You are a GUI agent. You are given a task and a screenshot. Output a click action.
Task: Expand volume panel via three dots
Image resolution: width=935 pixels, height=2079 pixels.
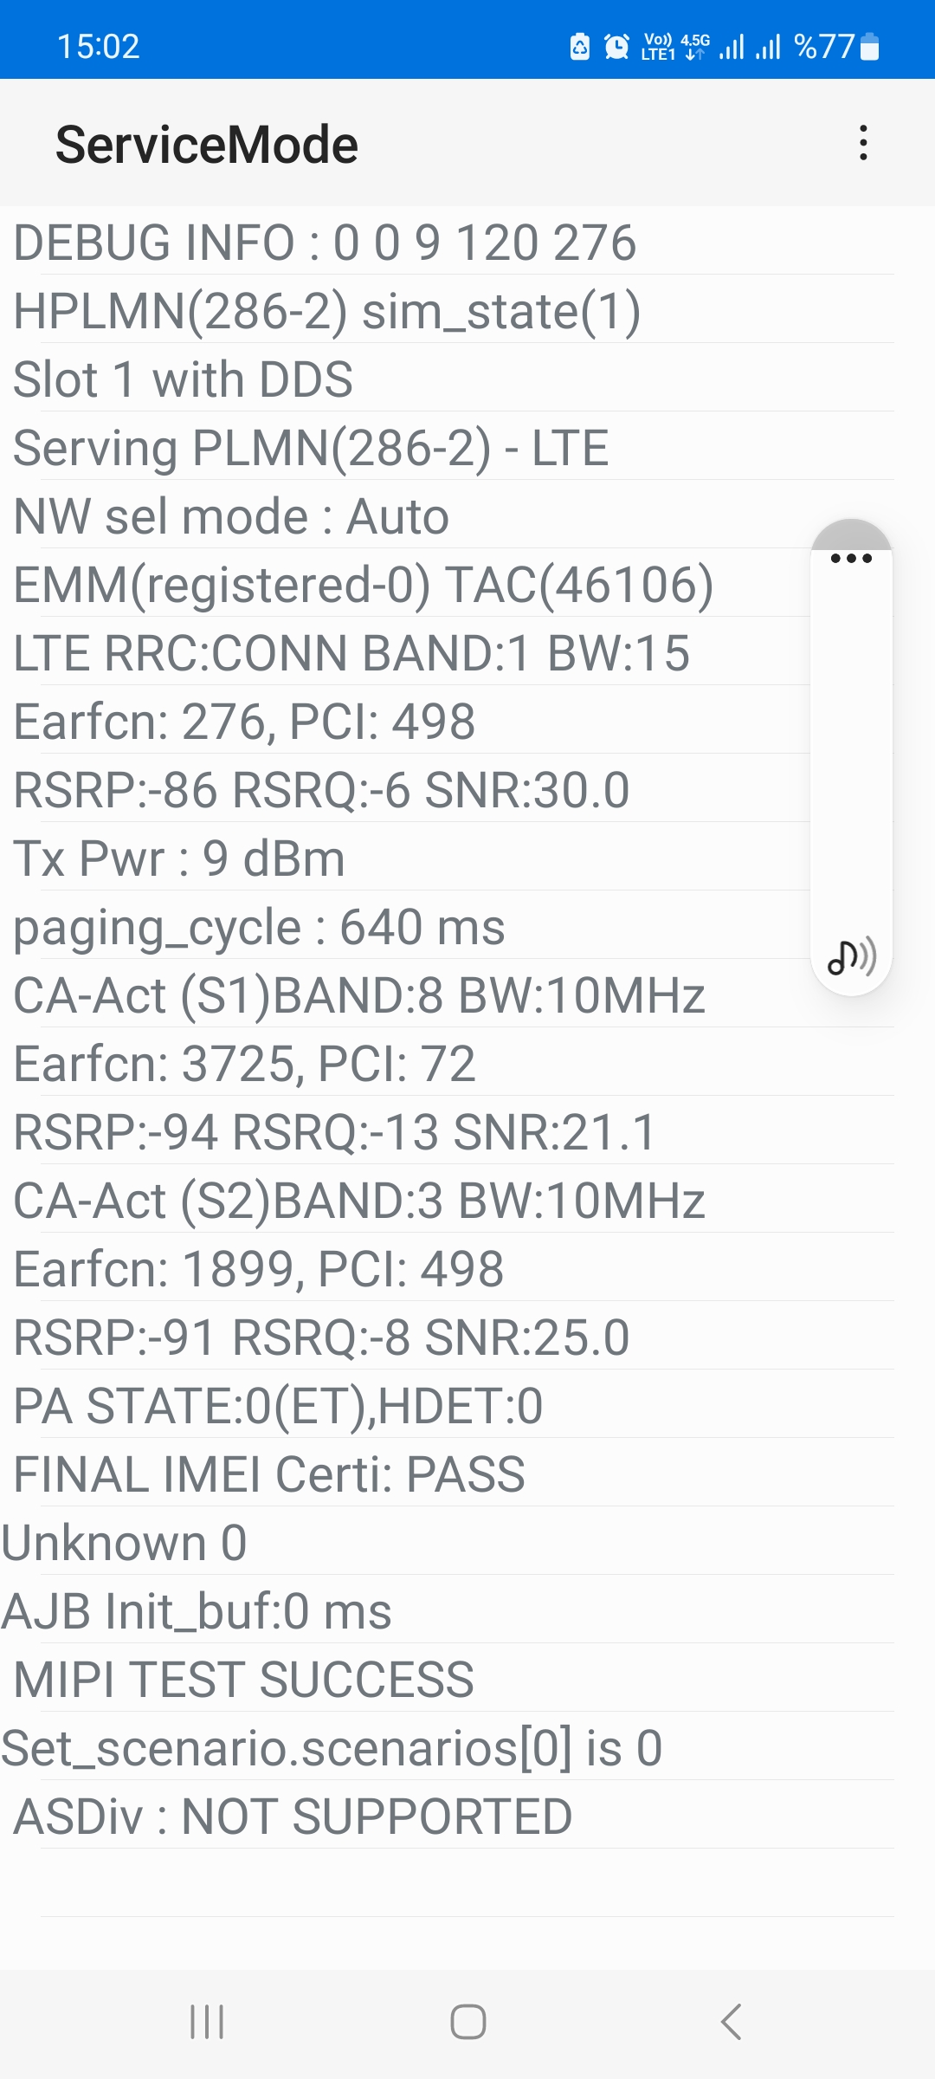click(851, 558)
